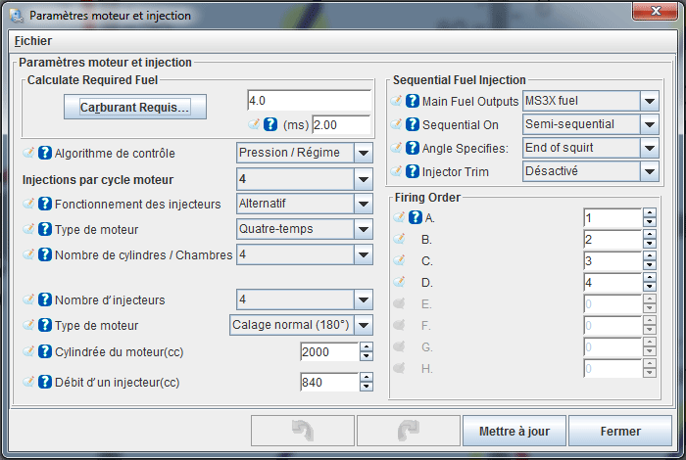
Task: Show help for Injector Trim
Action: coord(413,172)
